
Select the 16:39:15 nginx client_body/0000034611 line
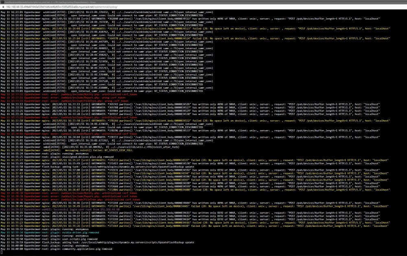(x=190, y=213)
